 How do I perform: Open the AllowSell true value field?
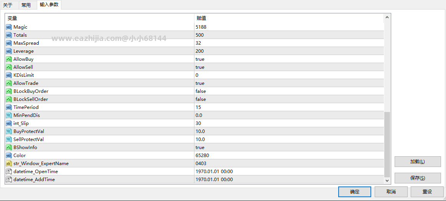coord(289,67)
